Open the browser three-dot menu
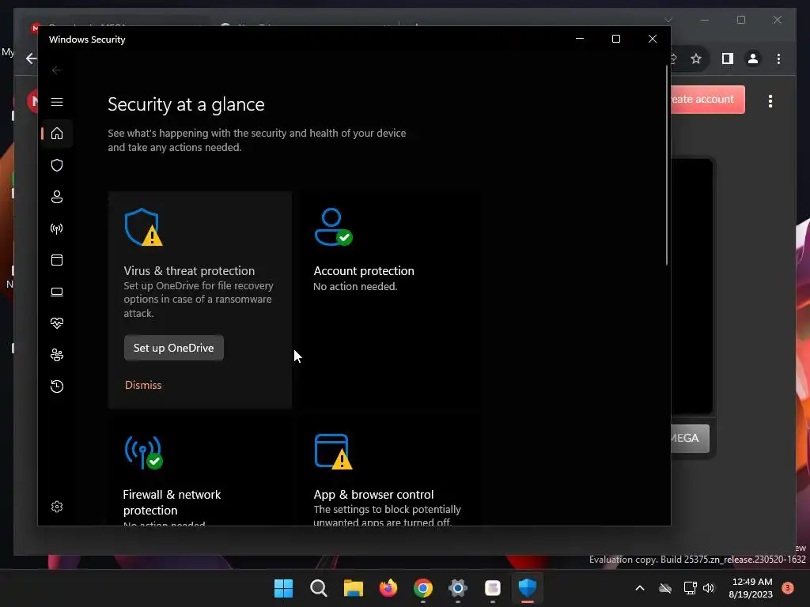810x607 pixels. click(x=778, y=58)
